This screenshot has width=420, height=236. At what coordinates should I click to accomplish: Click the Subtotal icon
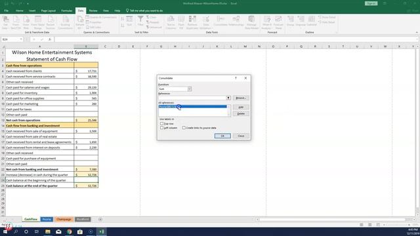312,21
